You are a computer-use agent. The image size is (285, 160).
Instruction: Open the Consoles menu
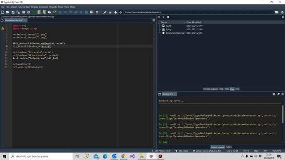tap(43, 7)
